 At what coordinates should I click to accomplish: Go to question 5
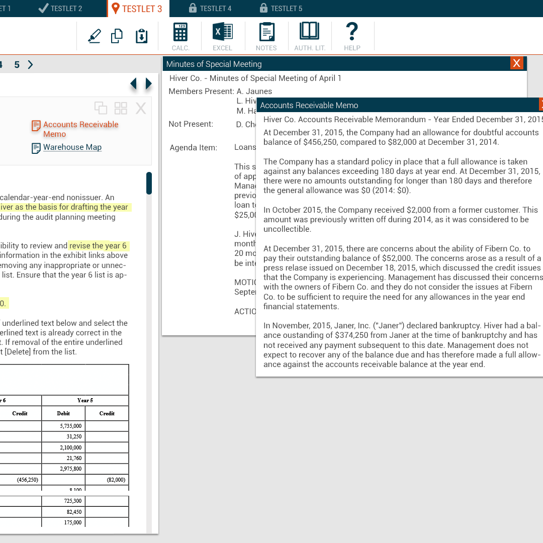coord(17,65)
